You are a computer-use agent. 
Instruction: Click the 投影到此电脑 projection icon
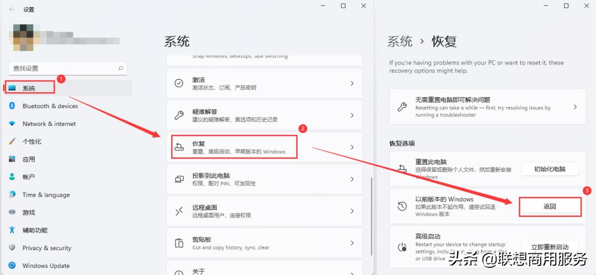tap(179, 179)
